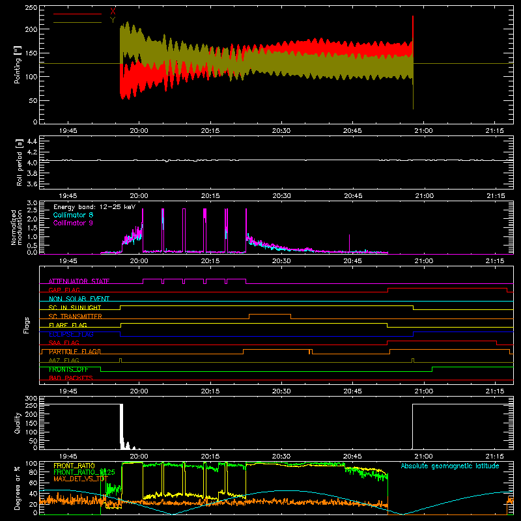This screenshot has width=521, height=521.
Task: Click the yellow FRONT_RATIO legend label
Action: (x=74, y=466)
